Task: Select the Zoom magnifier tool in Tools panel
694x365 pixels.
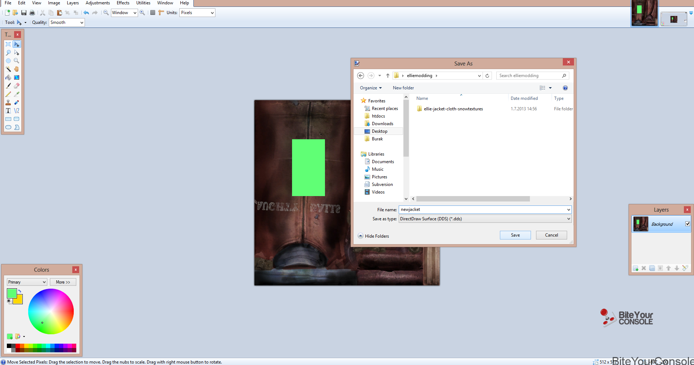Action: [x=17, y=61]
